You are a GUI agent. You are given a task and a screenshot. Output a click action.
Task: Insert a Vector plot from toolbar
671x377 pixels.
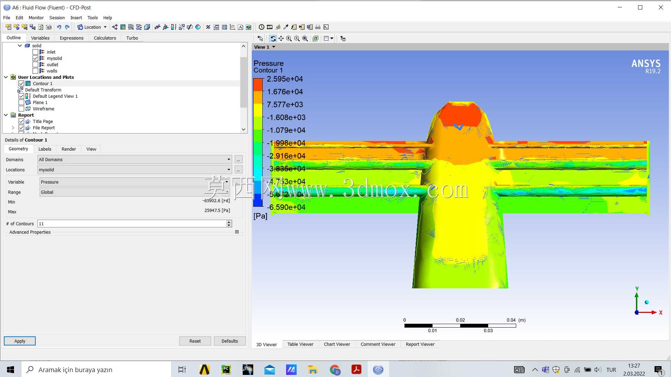[115, 27]
